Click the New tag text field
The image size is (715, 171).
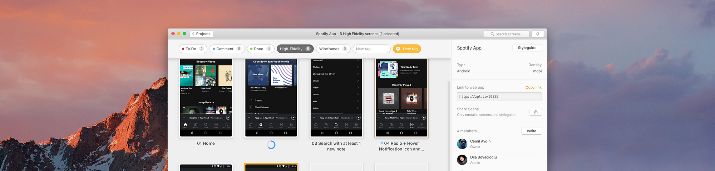tap(372, 49)
